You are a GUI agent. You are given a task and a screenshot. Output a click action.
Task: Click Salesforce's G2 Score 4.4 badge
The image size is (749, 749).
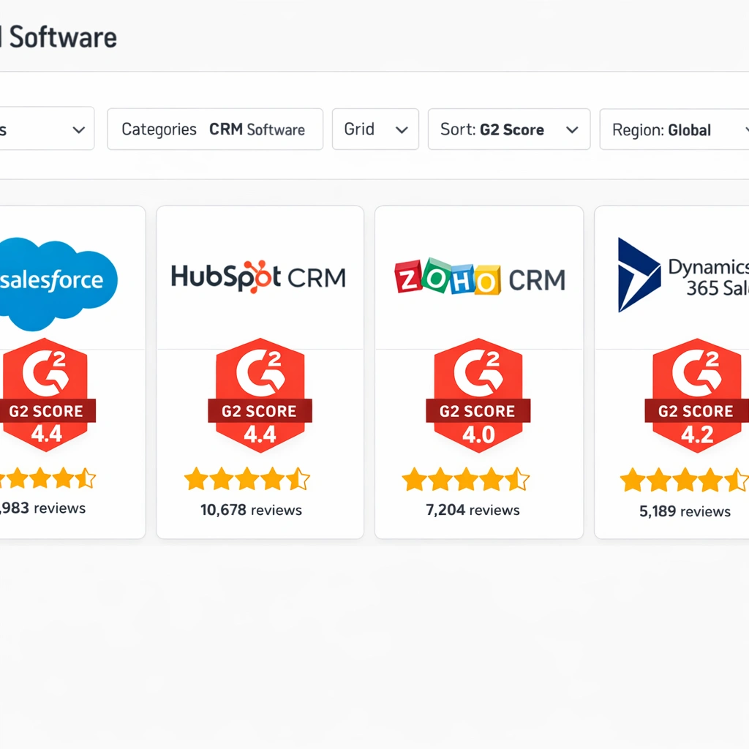[x=45, y=396]
